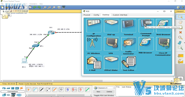
Task: Click the Toggle PDU List Window button
Action: pyautogui.click(x=104, y=95)
